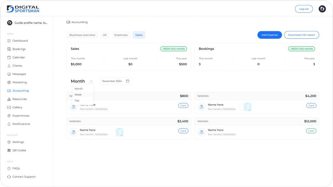Click the Guide profile name label
Viewport: 333px width, 187px height.
point(31,23)
